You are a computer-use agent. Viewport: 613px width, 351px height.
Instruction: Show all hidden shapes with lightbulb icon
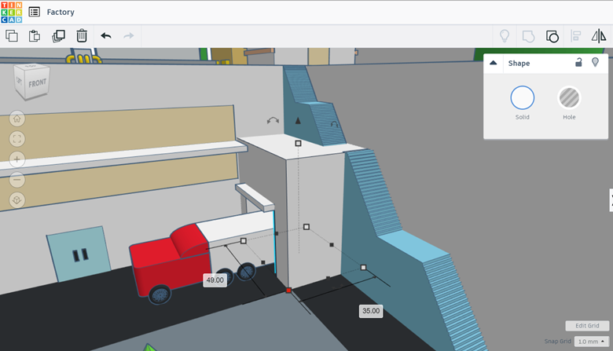pyautogui.click(x=505, y=36)
